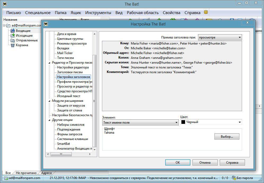This screenshot has width=264, height=183.
Task: Collapse Модули расширения tree section
Action: tap(50, 101)
